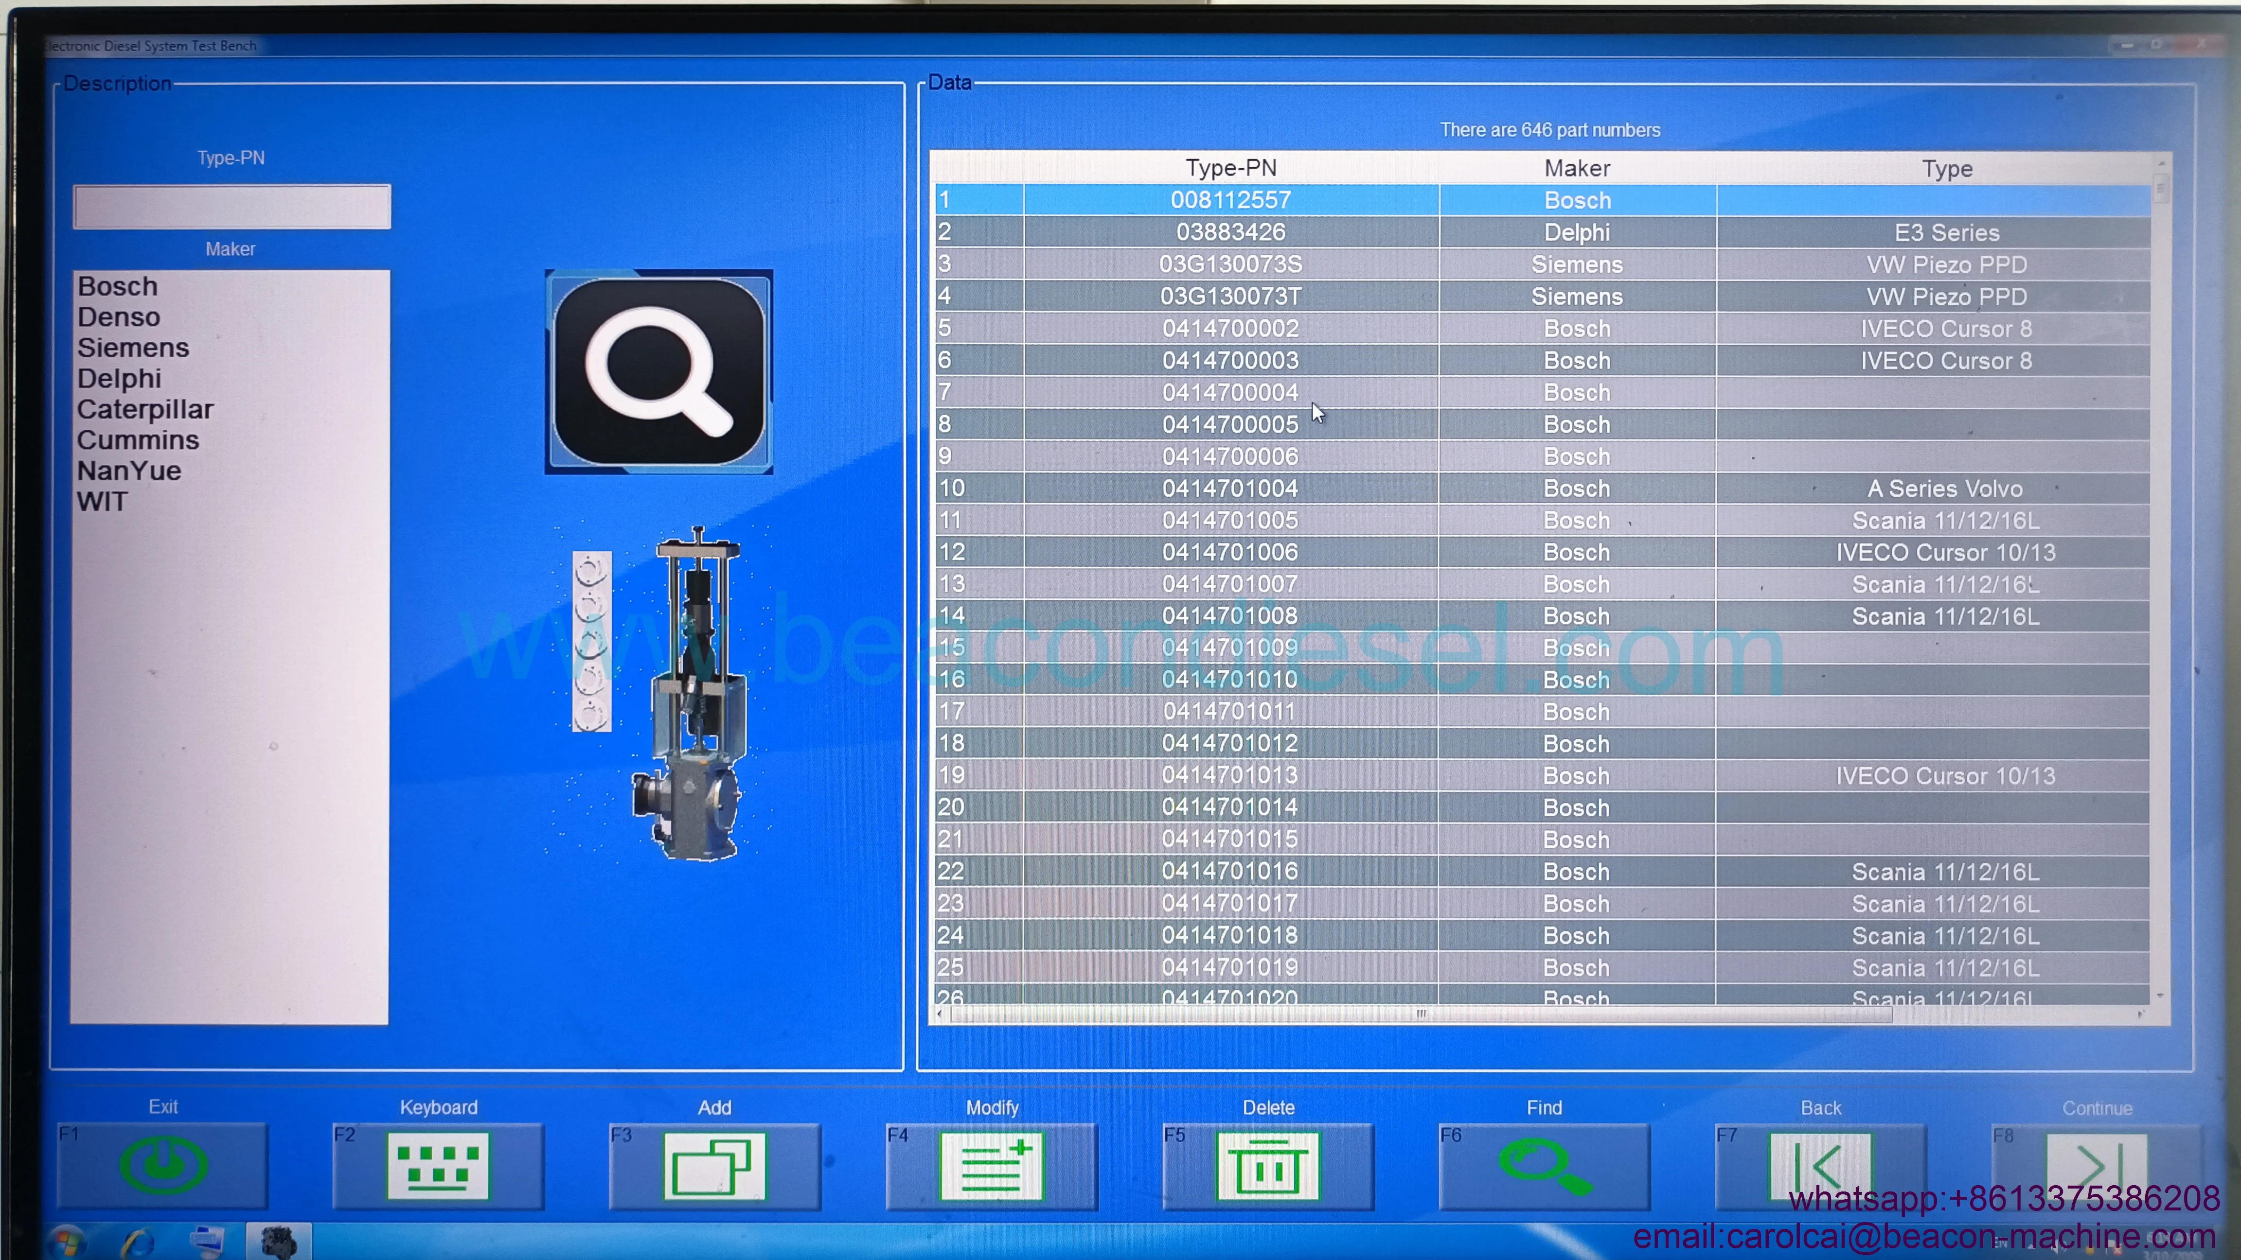Click the Modify entry icon (F4)
This screenshot has height=1260, width=2241.
pos(991,1165)
